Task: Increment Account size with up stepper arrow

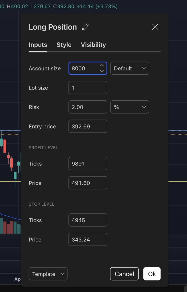Action: tap(102, 66)
